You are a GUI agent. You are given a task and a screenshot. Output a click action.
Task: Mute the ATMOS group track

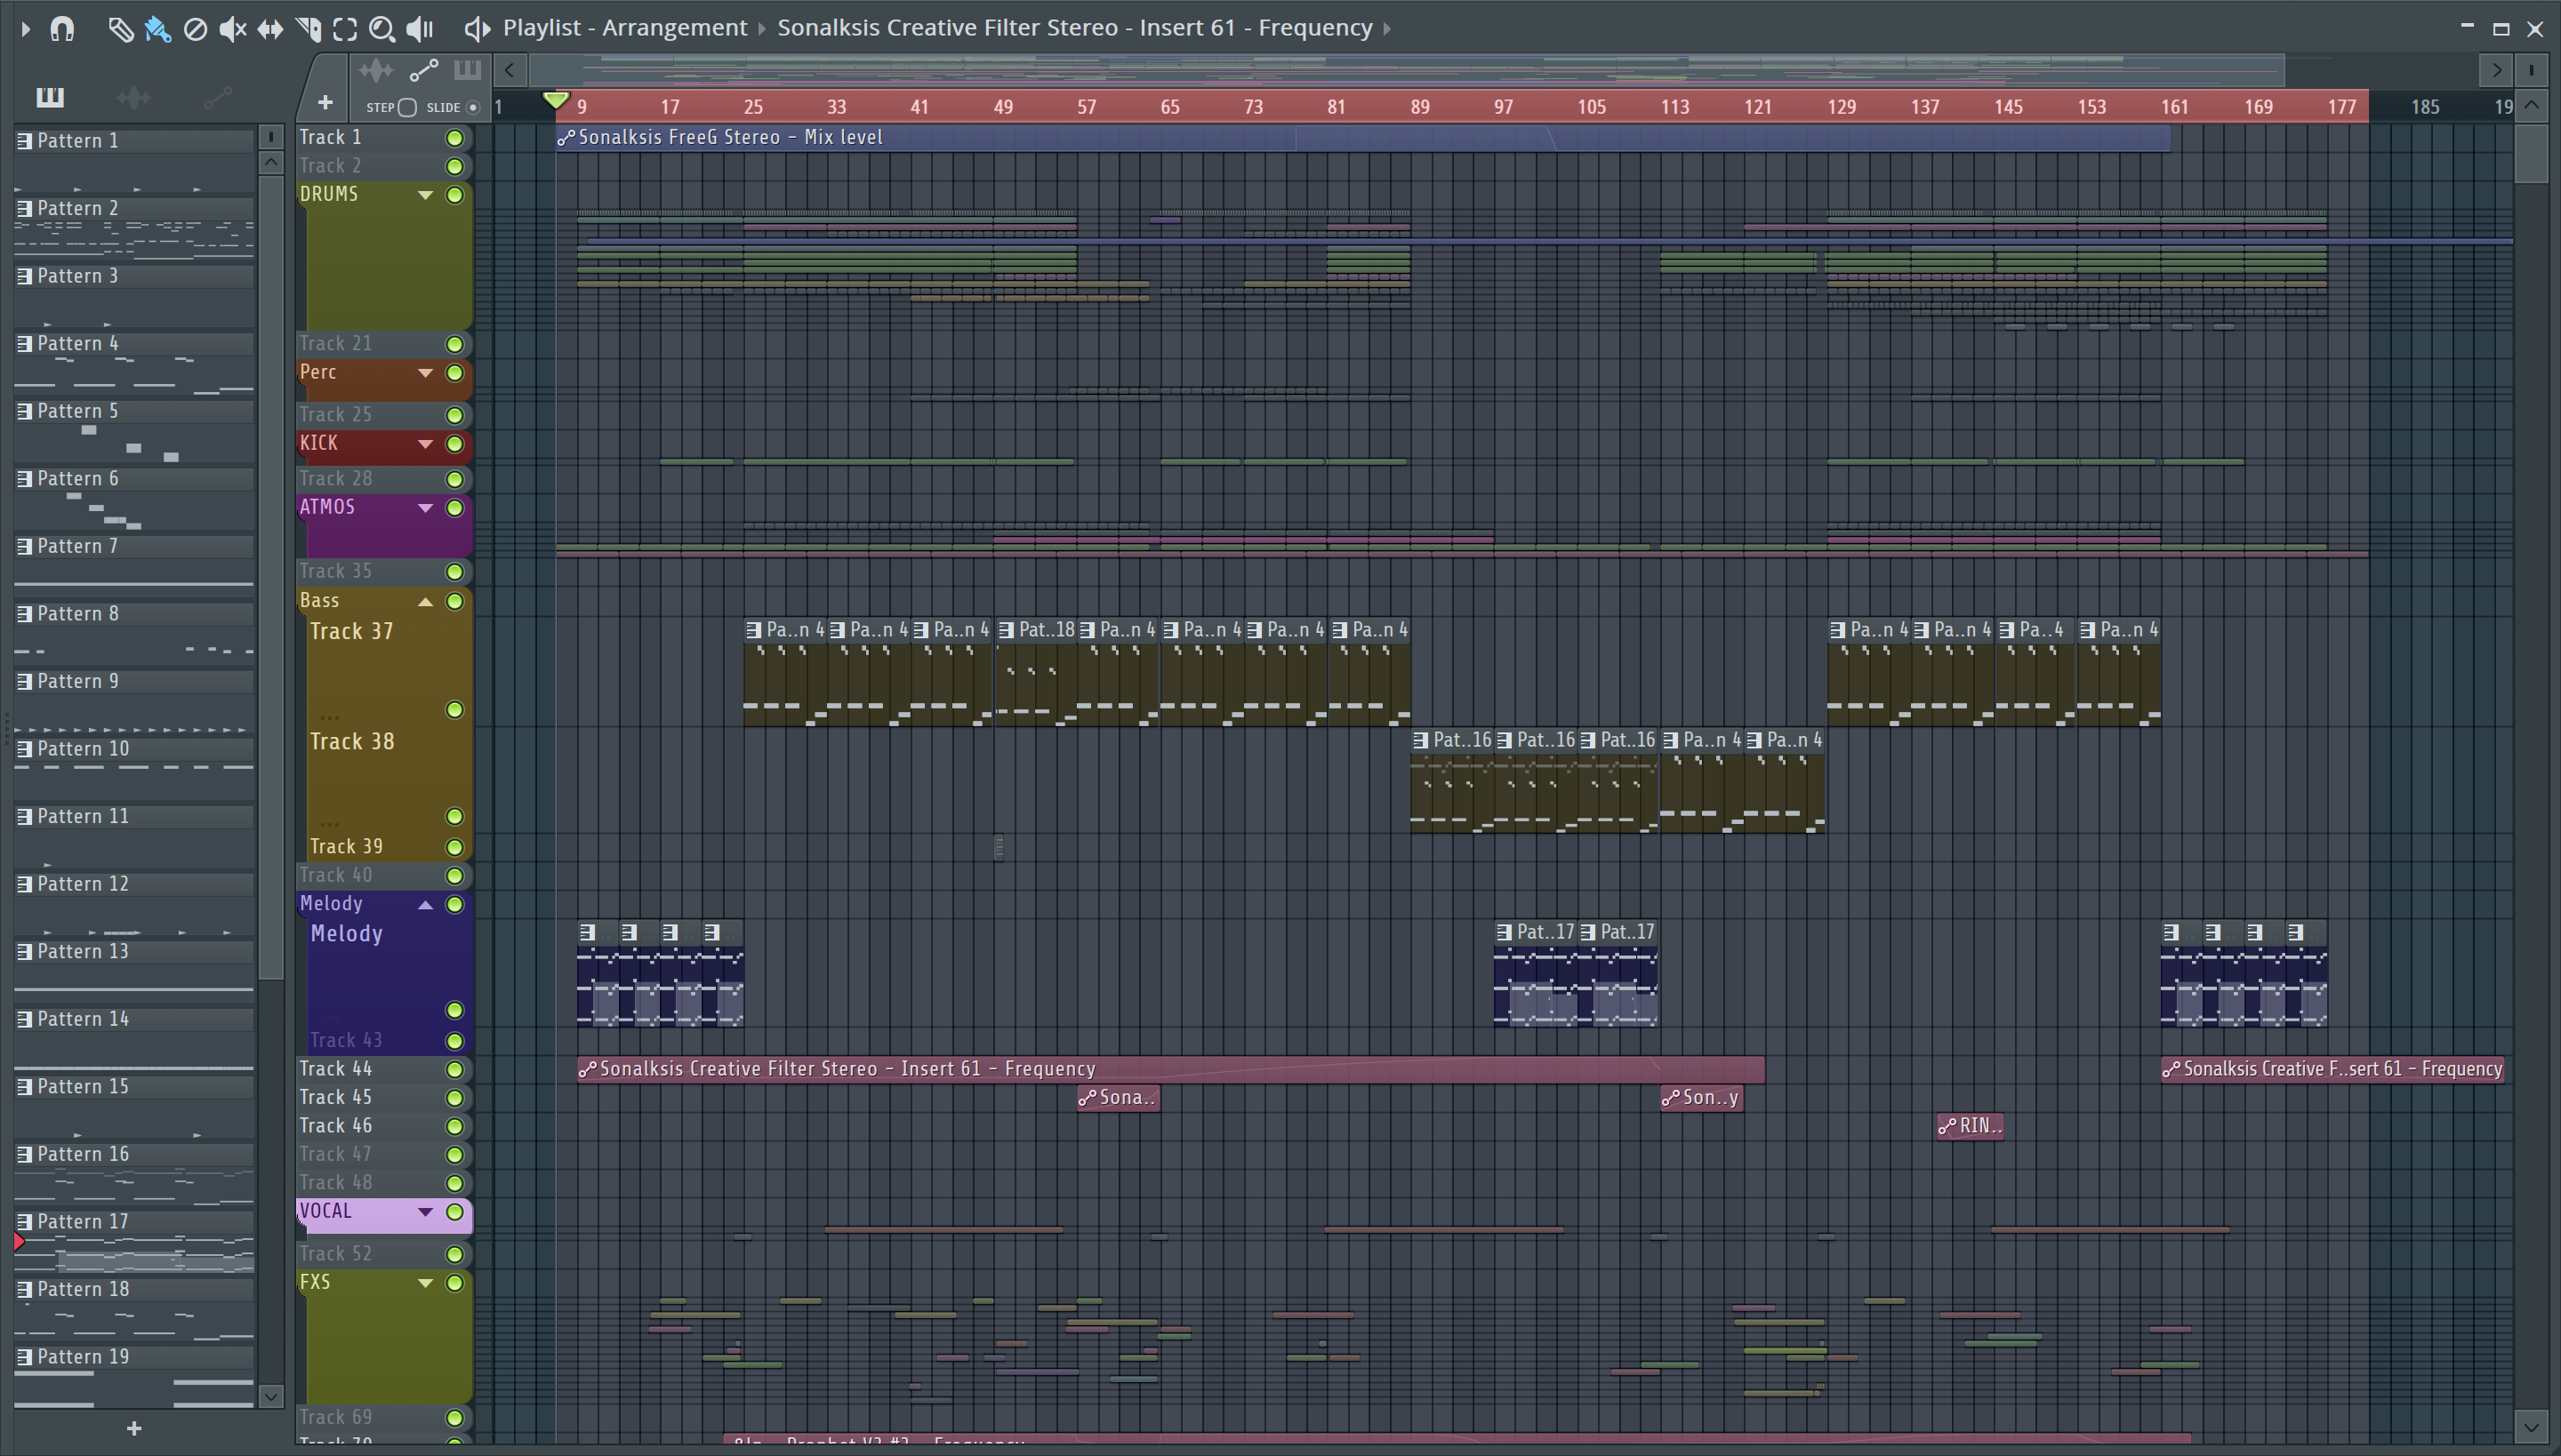click(x=454, y=508)
